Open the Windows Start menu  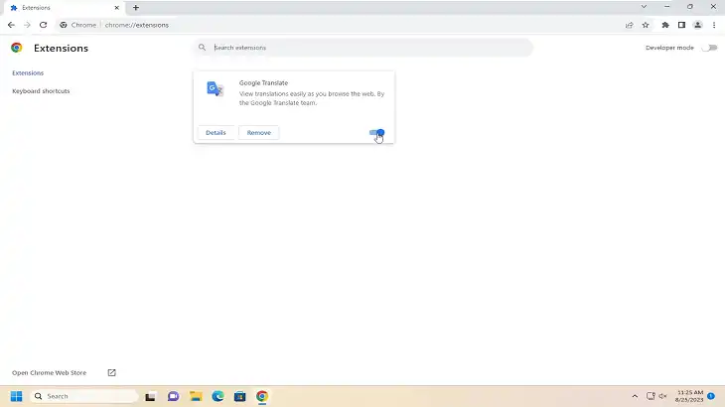16,396
